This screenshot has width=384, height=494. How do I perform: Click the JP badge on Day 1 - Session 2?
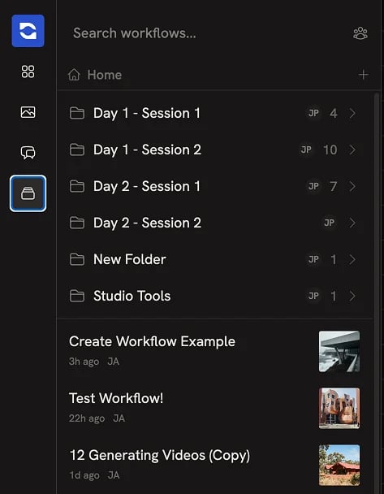pos(306,149)
